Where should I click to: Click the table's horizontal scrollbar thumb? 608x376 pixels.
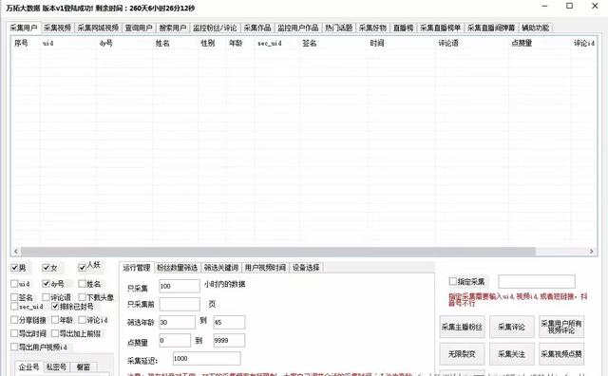[278, 252]
